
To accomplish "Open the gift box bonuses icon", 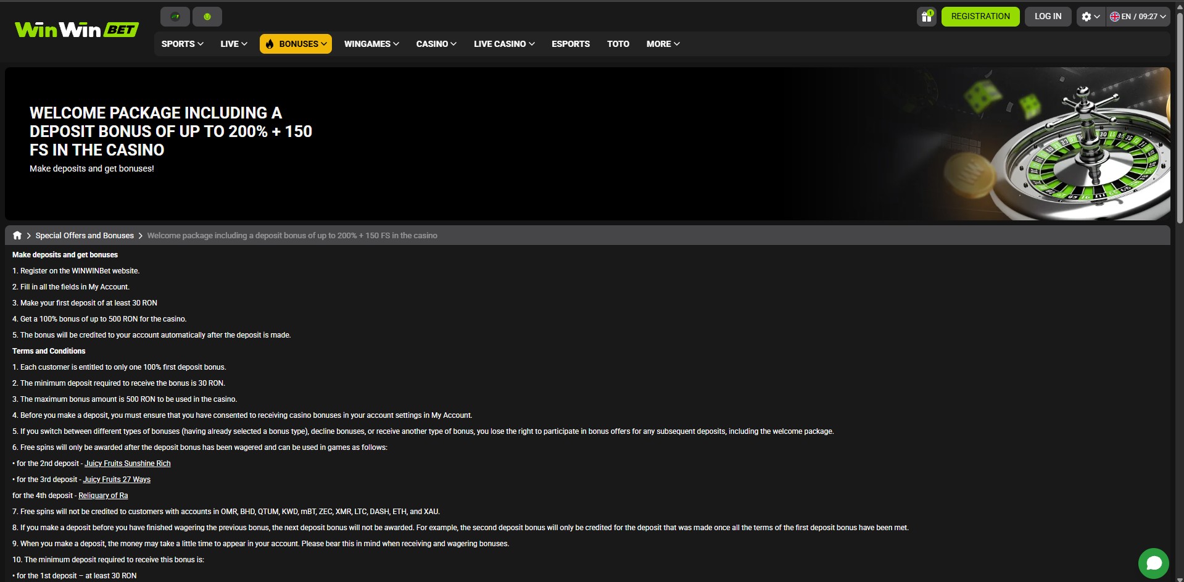I will [x=927, y=17].
